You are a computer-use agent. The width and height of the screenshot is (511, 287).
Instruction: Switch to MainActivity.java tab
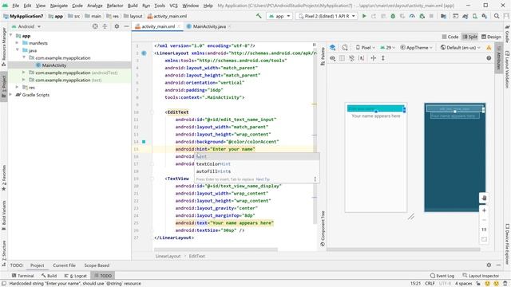[x=209, y=26]
